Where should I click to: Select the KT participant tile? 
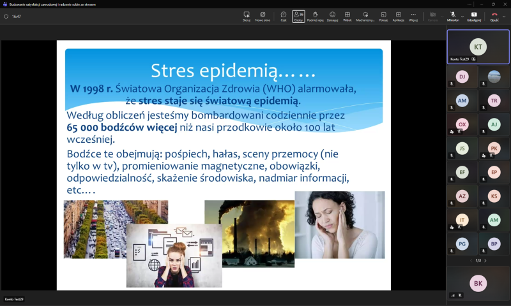point(478,47)
